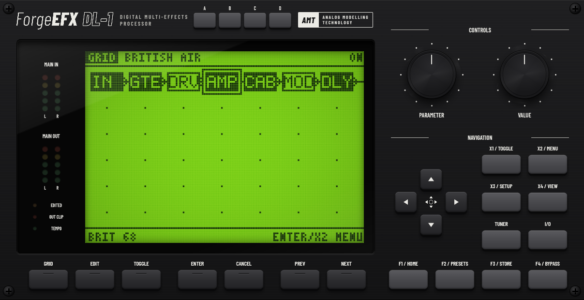Click the 'ENTER/X2 MENU' hint text
The image size is (584, 300).
click(x=318, y=237)
